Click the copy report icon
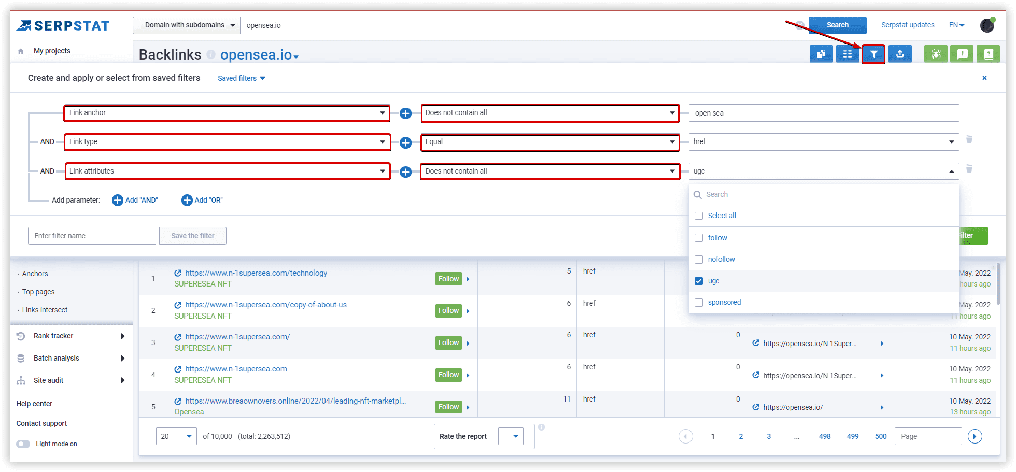Image resolution: width=1016 pixels, height=472 pixels. point(821,54)
